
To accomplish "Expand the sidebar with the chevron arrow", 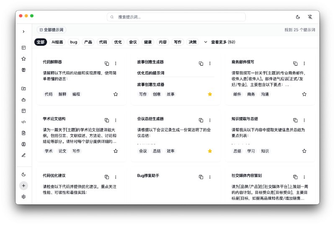I will point(23,31).
